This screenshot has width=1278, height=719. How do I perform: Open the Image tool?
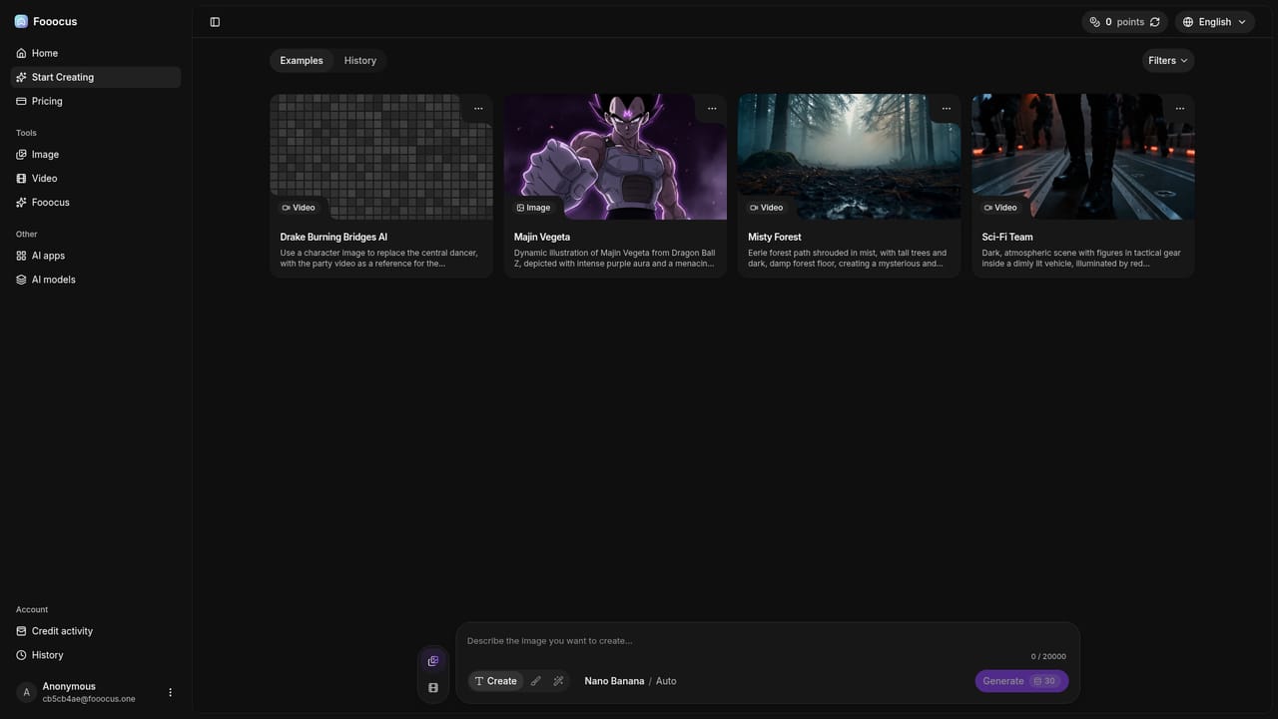[x=96, y=155]
